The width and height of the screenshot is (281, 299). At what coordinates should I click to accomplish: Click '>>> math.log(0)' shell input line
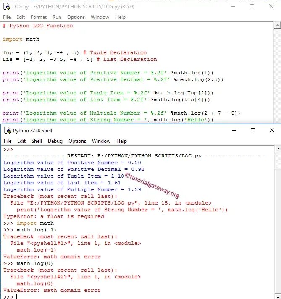point(28,263)
